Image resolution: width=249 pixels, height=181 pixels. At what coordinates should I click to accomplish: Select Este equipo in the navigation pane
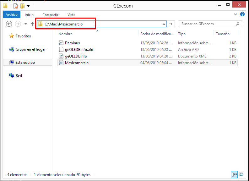pyautogui.click(x=28, y=63)
